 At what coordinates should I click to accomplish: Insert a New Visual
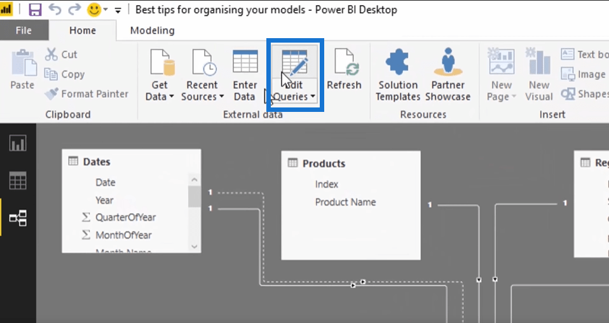click(x=539, y=75)
